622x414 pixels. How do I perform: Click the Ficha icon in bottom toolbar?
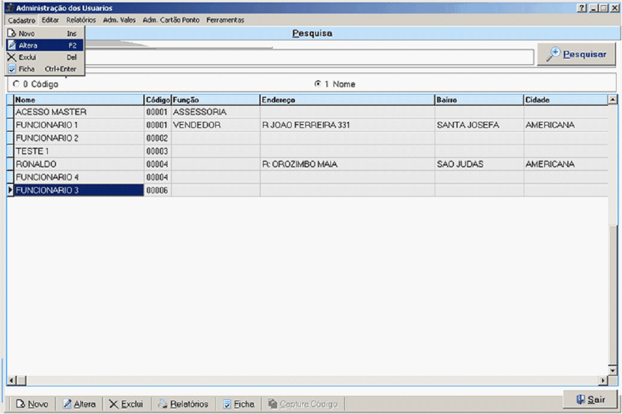(x=227, y=404)
